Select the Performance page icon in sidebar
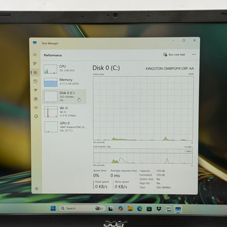227x227 pixels. click(35, 73)
